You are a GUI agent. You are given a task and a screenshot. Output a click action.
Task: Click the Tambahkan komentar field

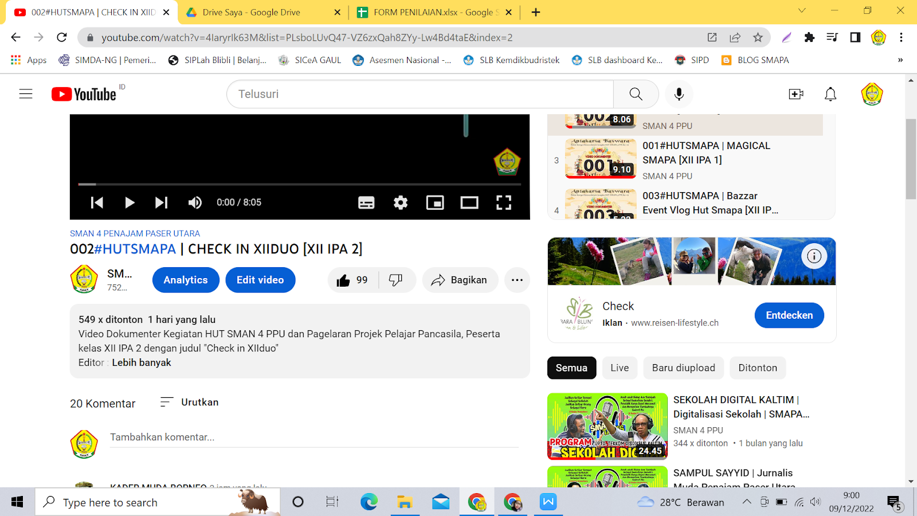[x=314, y=437]
